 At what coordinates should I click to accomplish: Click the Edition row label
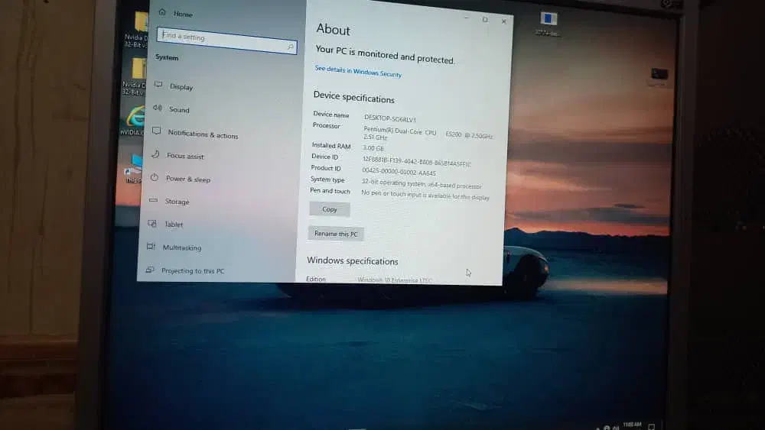(x=316, y=279)
